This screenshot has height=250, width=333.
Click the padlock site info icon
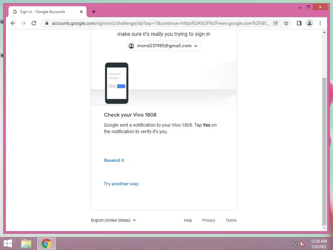tap(47, 23)
